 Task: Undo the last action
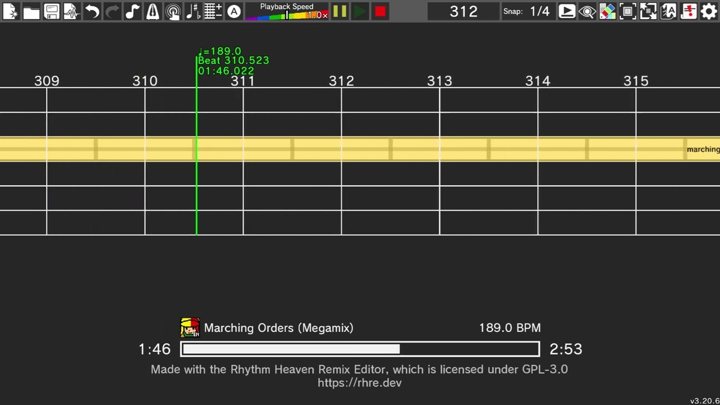click(x=92, y=11)
